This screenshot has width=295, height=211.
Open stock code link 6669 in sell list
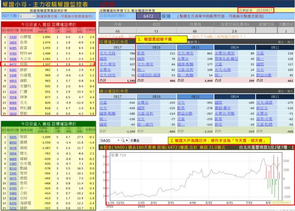(x=13, y=159)
